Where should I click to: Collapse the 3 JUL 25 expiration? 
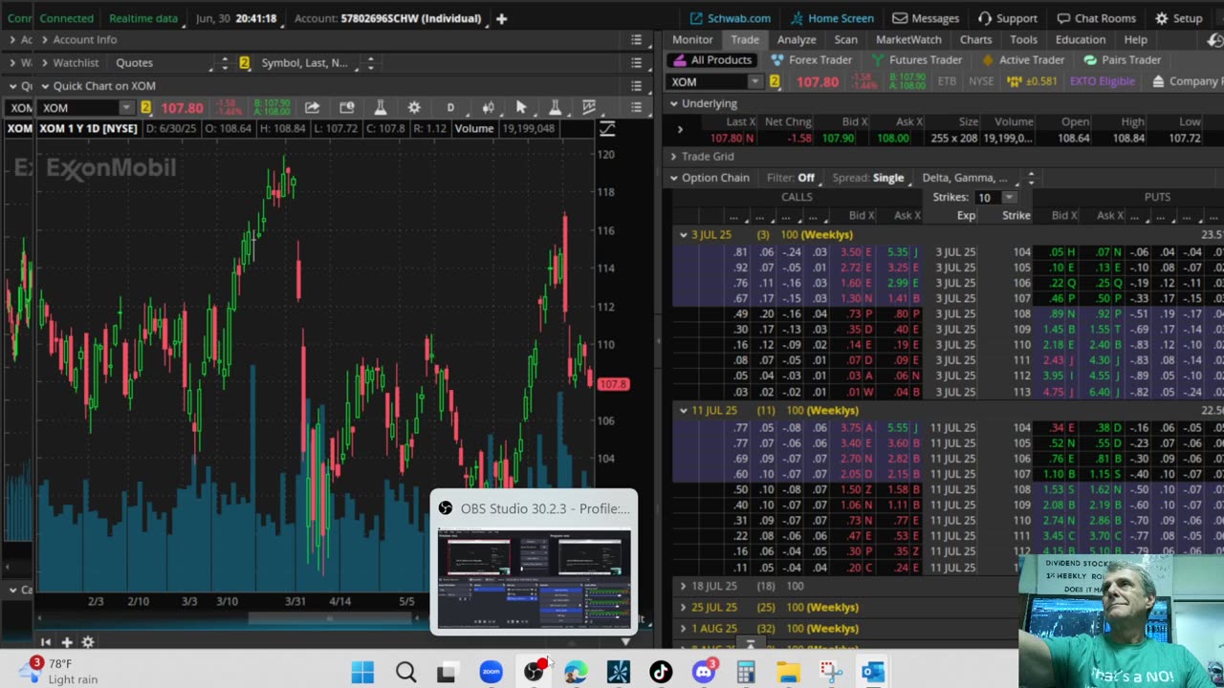[683, 235]
